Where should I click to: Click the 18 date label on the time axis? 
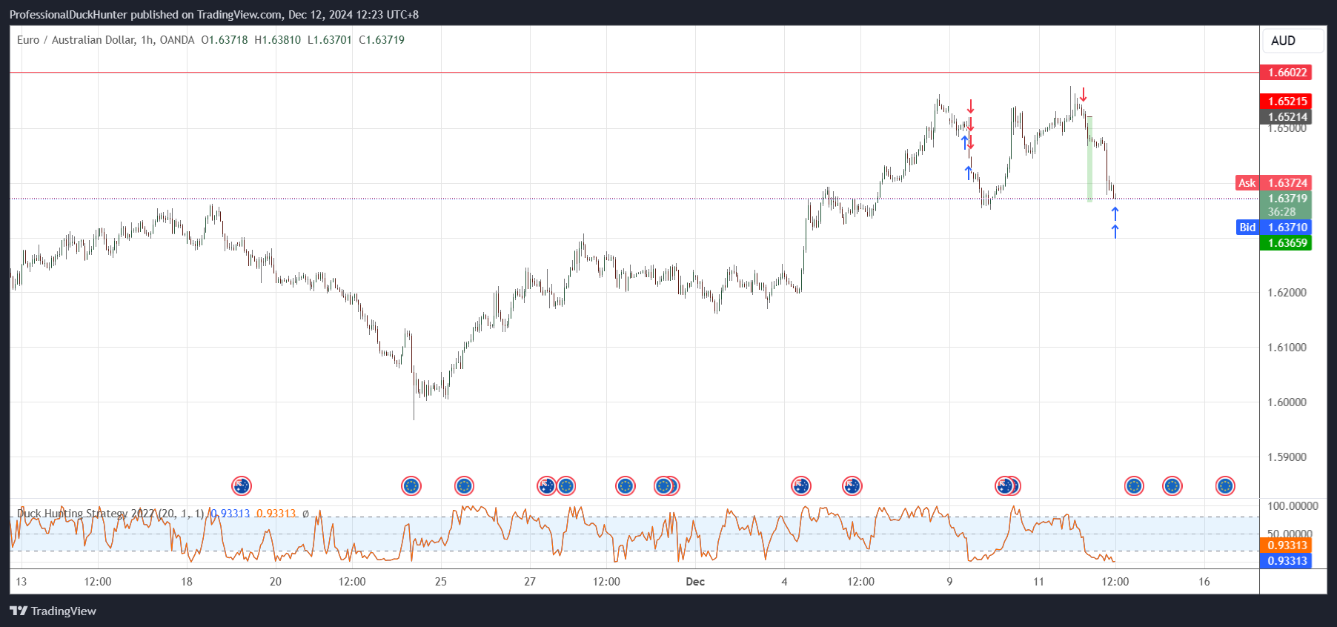pos(187,582)
